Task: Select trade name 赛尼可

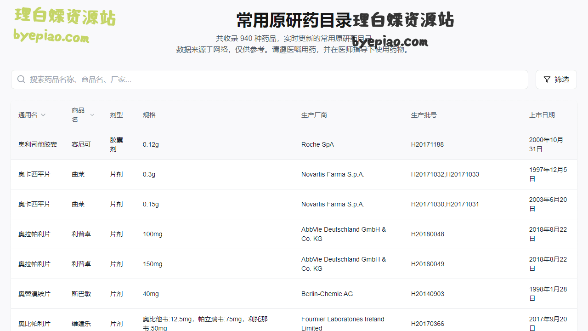Action: click(x=81, y=144)
